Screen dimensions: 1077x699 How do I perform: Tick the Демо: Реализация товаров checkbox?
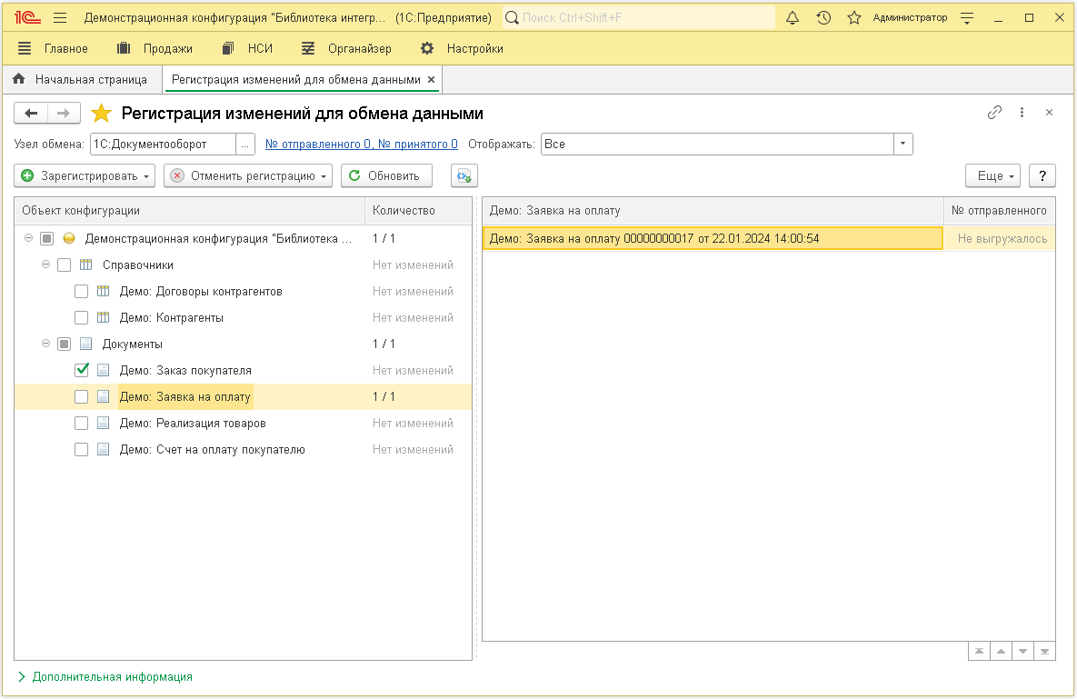[x=82, y=423]
